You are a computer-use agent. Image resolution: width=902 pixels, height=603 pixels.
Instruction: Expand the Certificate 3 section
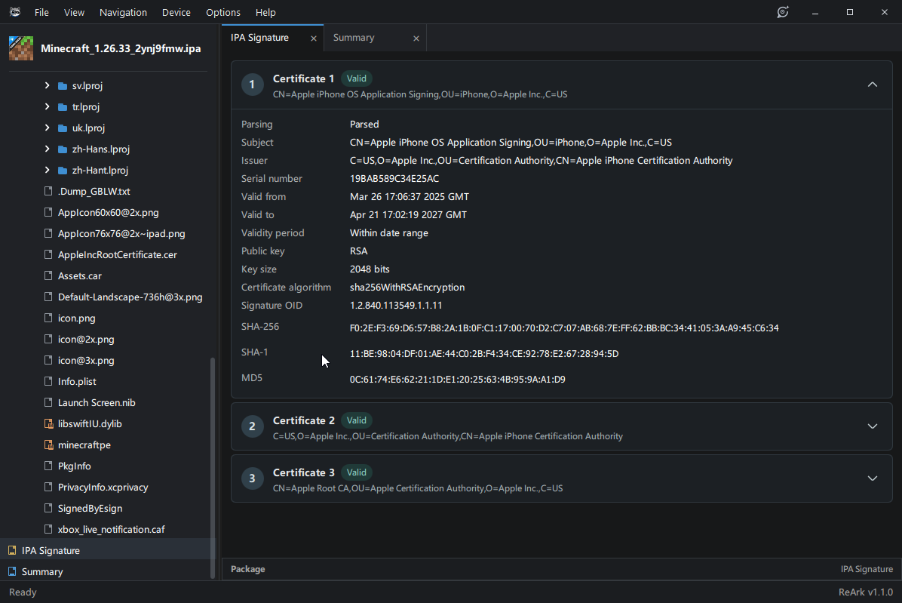coord(872,478)
